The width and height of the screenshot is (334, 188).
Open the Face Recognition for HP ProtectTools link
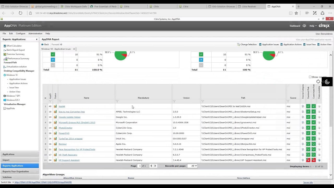tap(77, 149)
